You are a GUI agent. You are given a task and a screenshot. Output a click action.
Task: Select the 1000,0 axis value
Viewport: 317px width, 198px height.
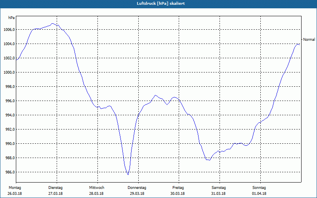[x=9, y=72]
